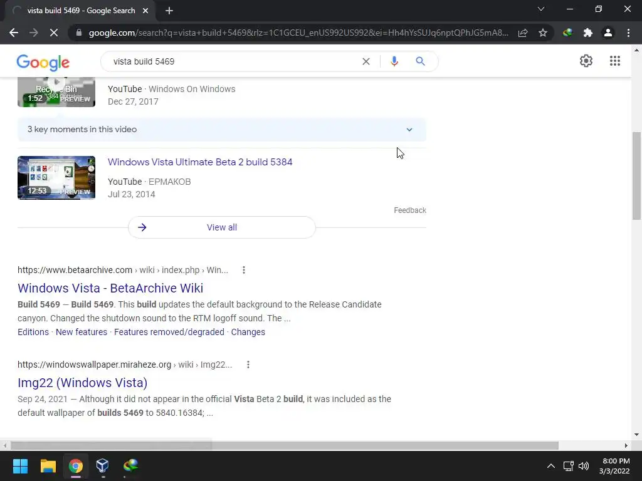The image size is (642, 481).
Task: Open more options for BetaArchive result
Action: coord(244,270)
